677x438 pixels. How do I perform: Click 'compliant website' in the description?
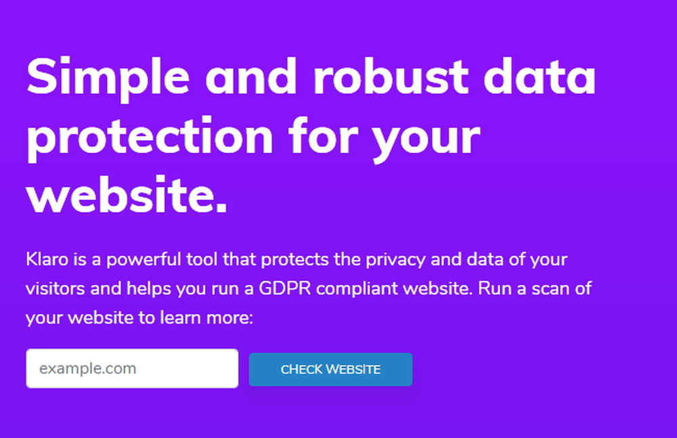(393, 289)
